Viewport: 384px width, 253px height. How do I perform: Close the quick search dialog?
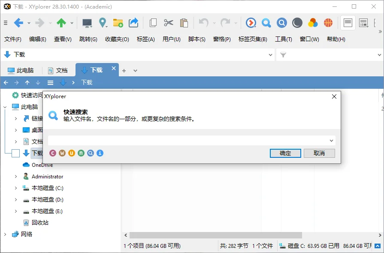(334, 96)
